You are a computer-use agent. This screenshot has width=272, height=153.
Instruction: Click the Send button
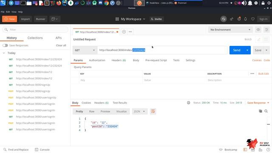[237, 50]
